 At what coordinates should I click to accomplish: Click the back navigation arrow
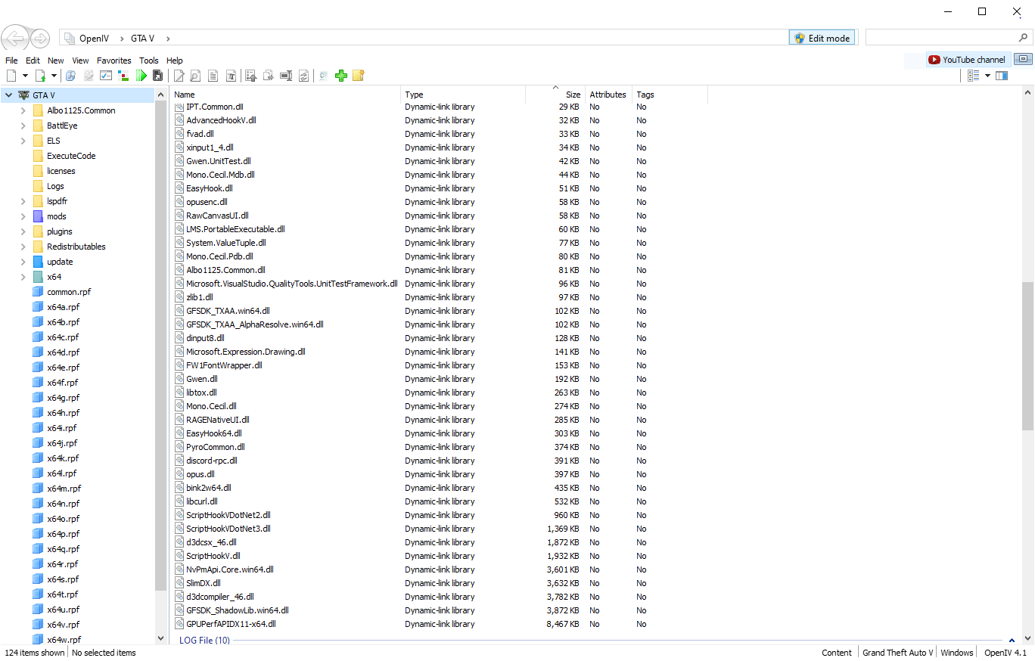click(15, 38)
